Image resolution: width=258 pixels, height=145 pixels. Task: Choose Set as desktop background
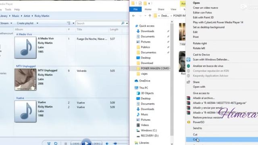tap(209, 27)
